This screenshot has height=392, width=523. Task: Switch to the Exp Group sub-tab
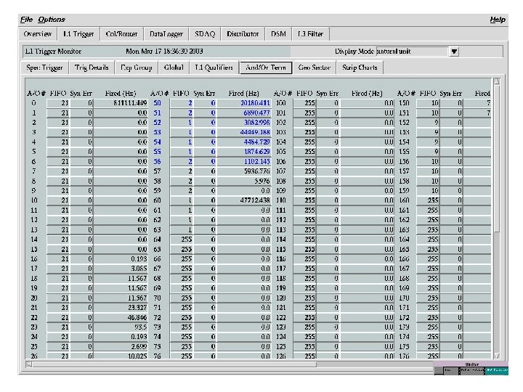(x=136, y=68)
